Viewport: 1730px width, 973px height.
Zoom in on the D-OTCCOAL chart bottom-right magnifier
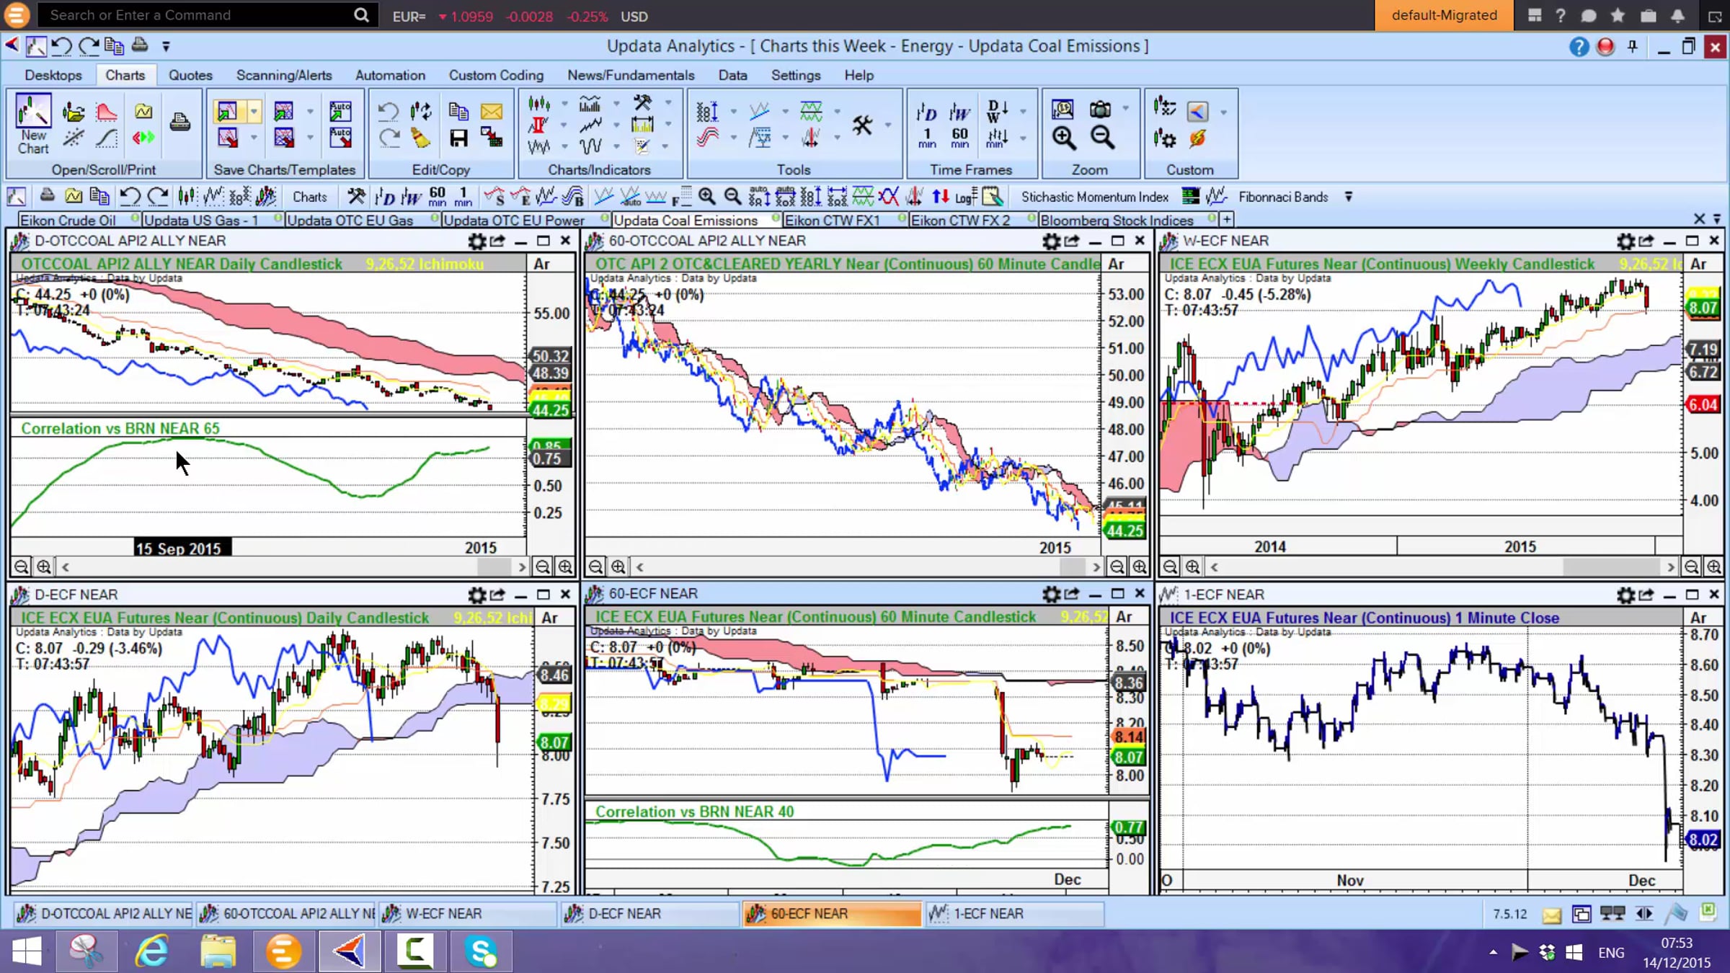pyautogui.click(x=565, y=567)
